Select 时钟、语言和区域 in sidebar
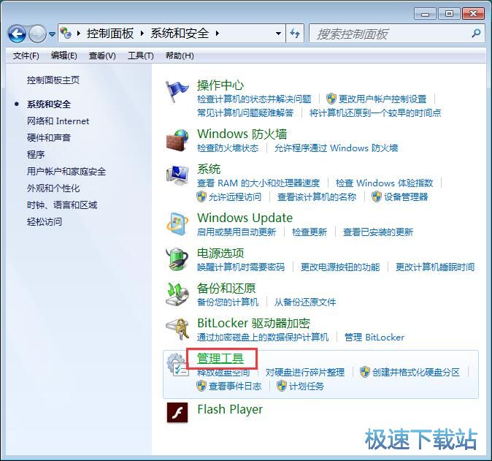 [62, 205]
